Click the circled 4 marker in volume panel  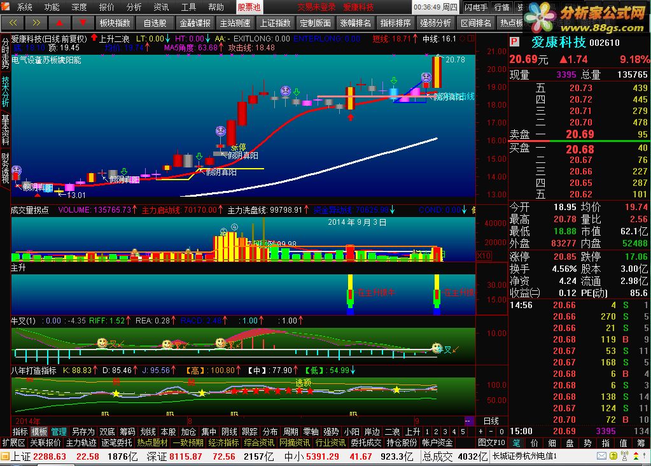pos(234,227)
